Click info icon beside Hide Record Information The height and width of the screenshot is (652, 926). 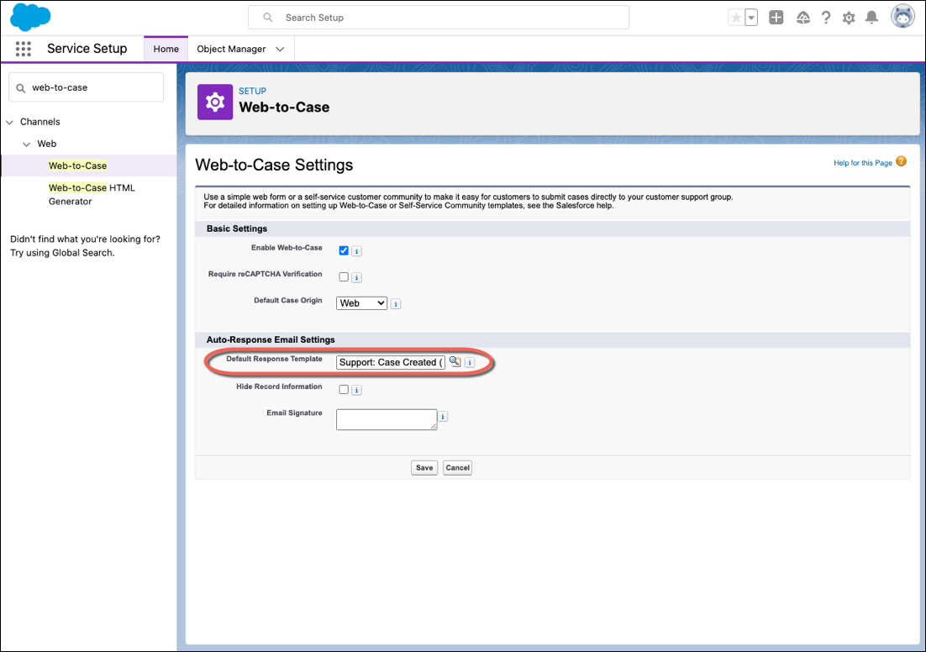pyautogui.click(x=356, y=390)
